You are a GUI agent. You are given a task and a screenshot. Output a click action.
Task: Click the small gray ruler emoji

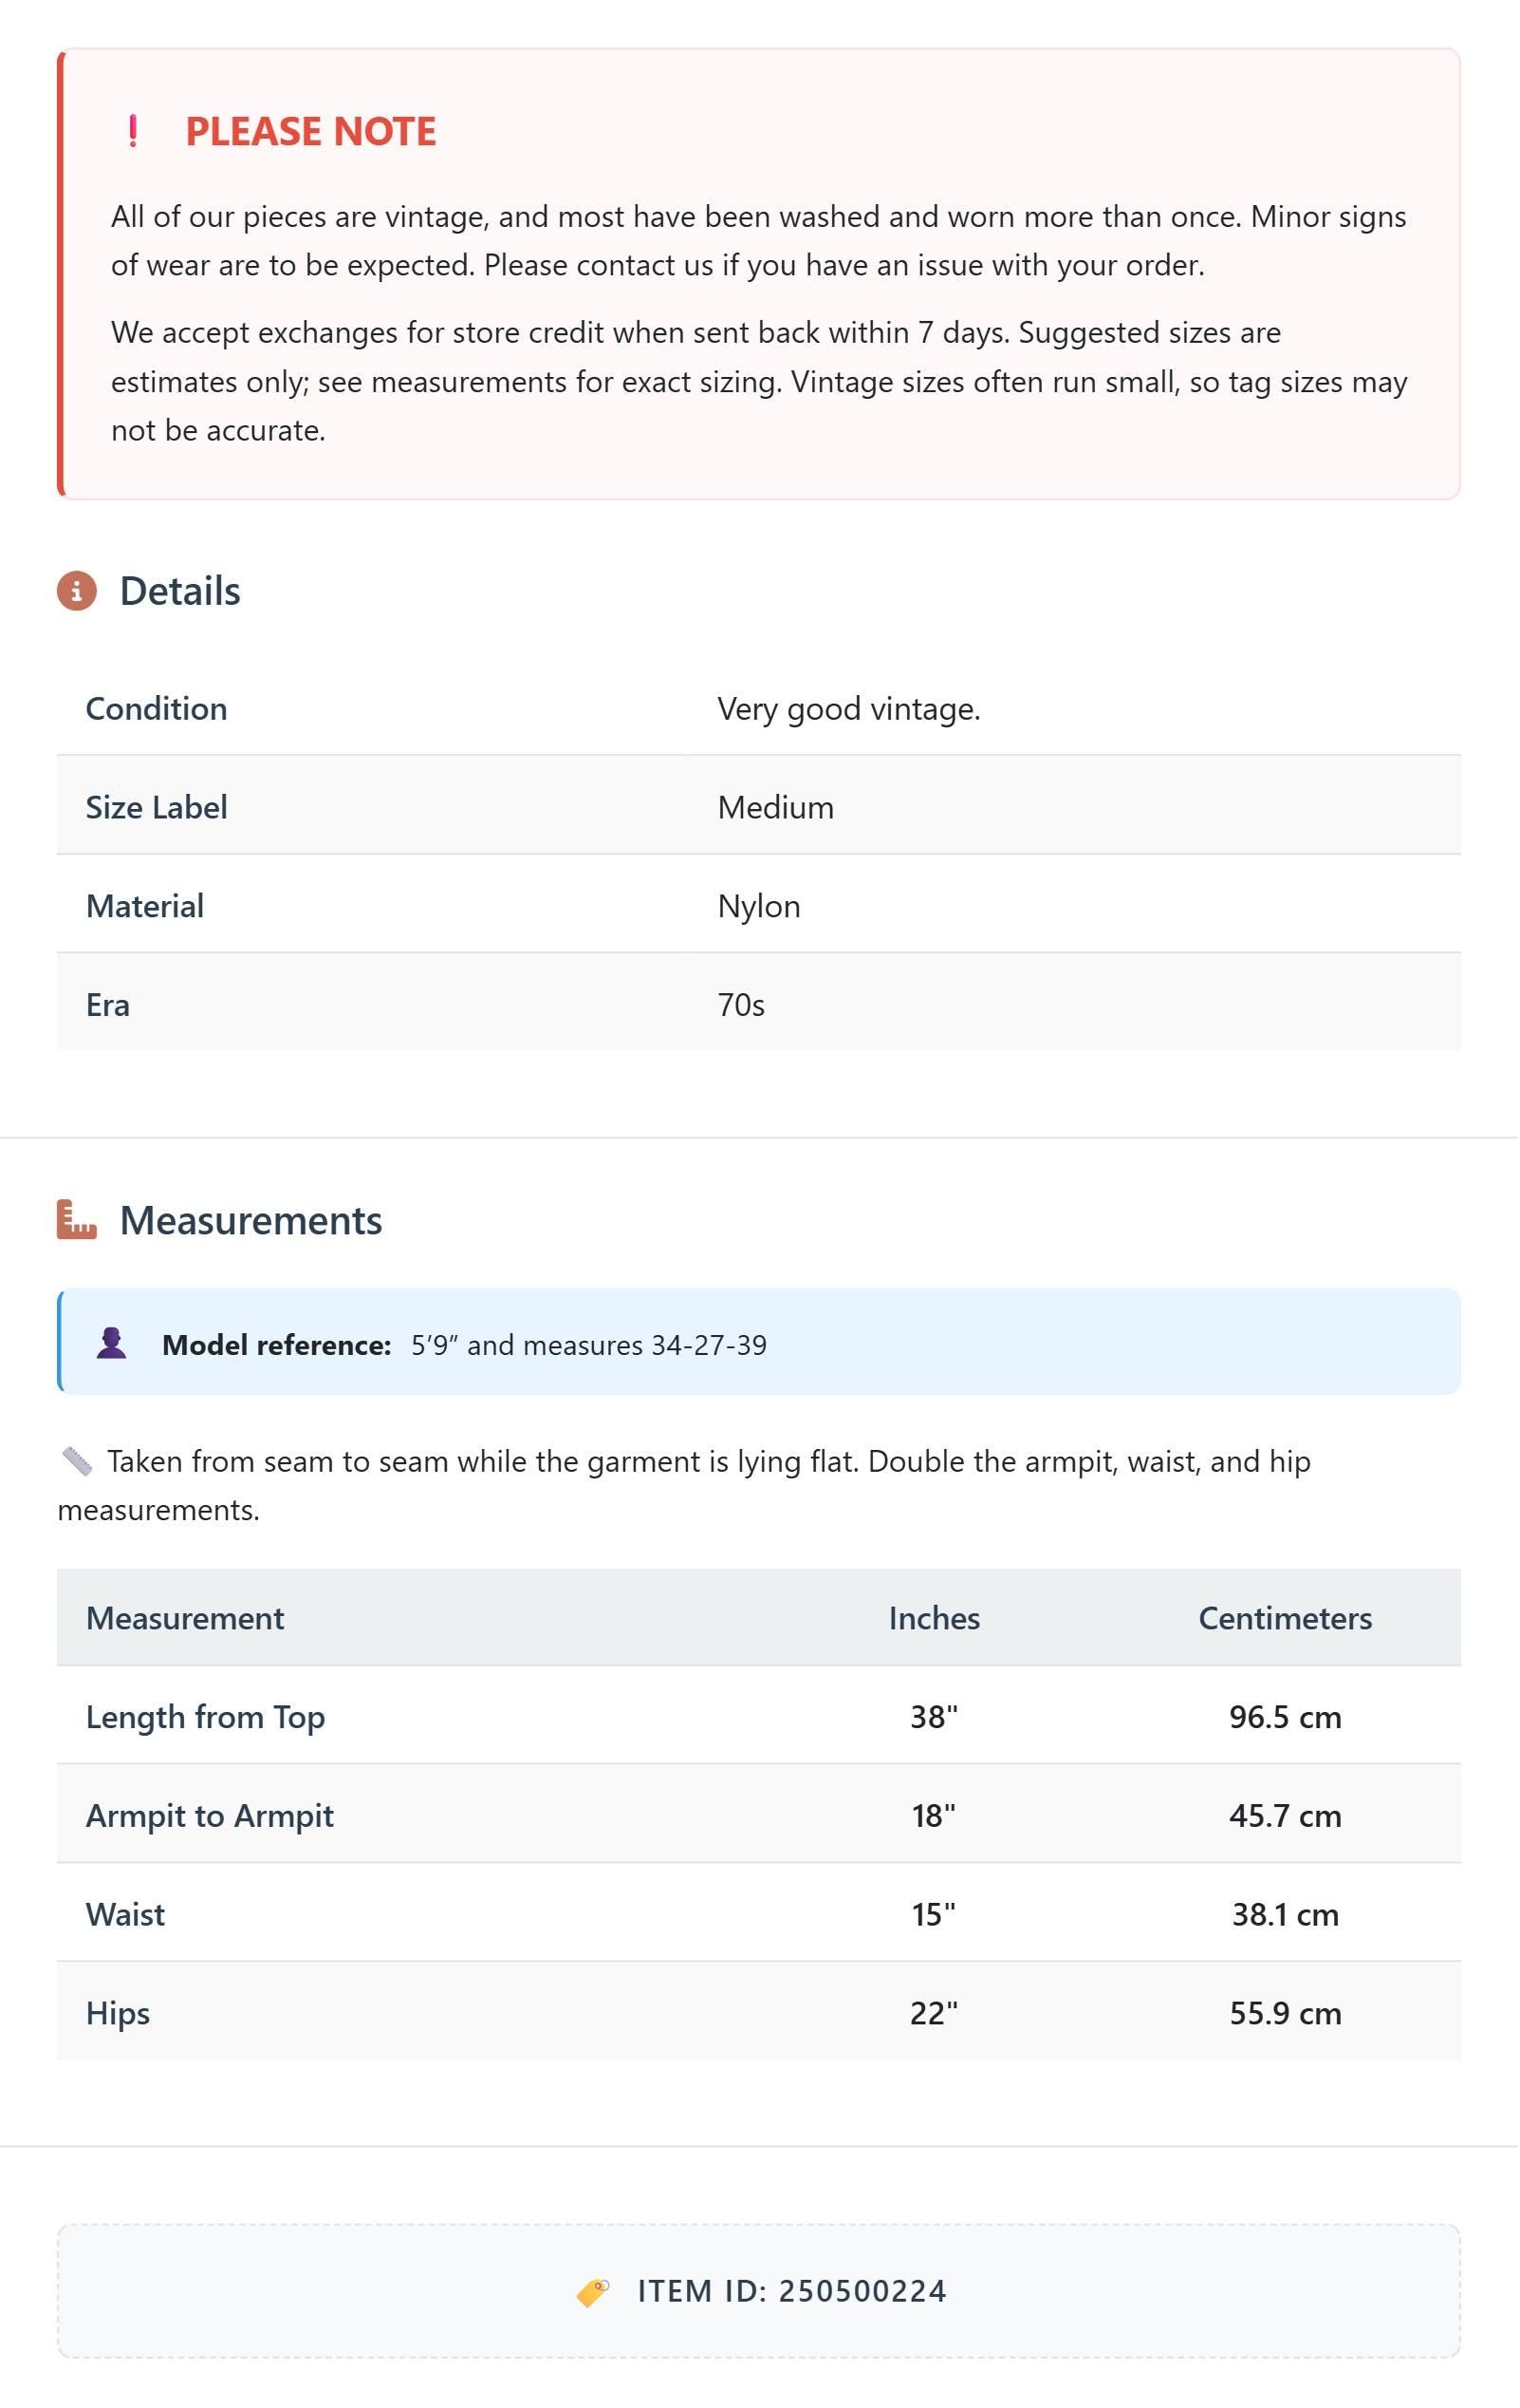pos(77,1461)
